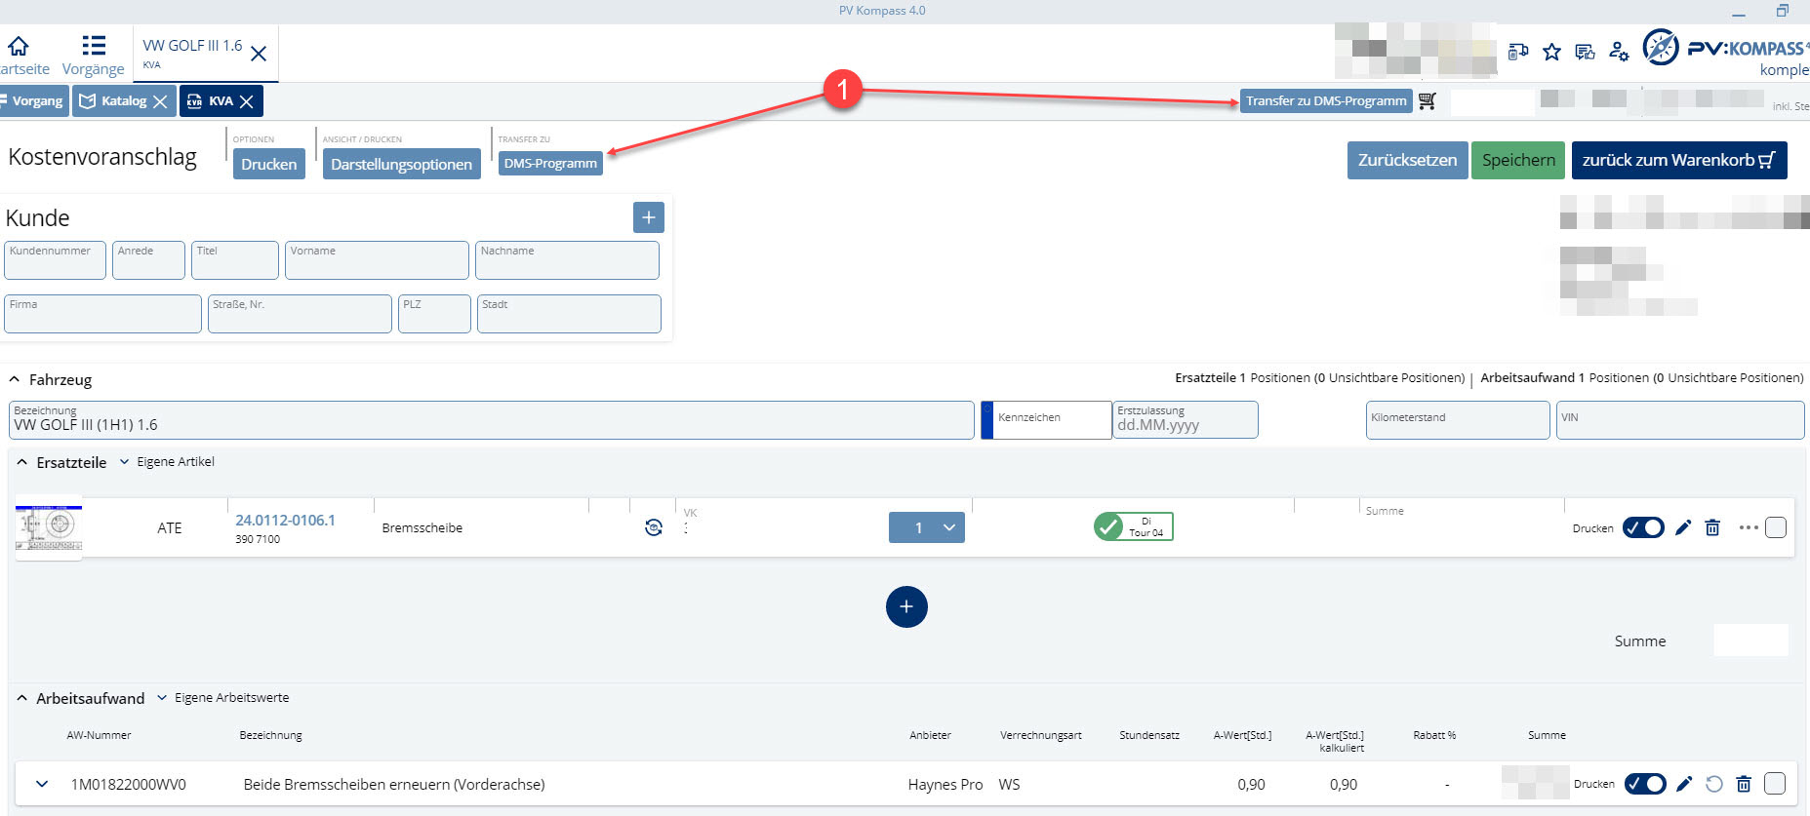Close the KVA sub-tab with its X
The image size is (1810, 816).
(x=247, y=101)
